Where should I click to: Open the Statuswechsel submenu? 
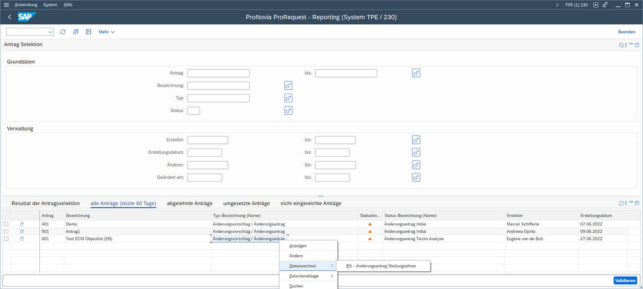pos(308,266)
